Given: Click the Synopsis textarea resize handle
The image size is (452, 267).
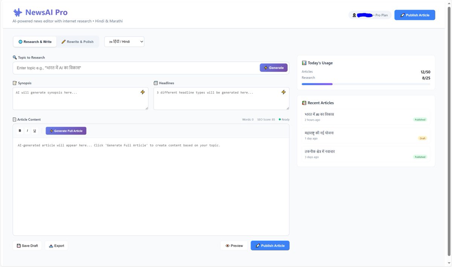Looking at the screenshot, I should click(146, 108).
